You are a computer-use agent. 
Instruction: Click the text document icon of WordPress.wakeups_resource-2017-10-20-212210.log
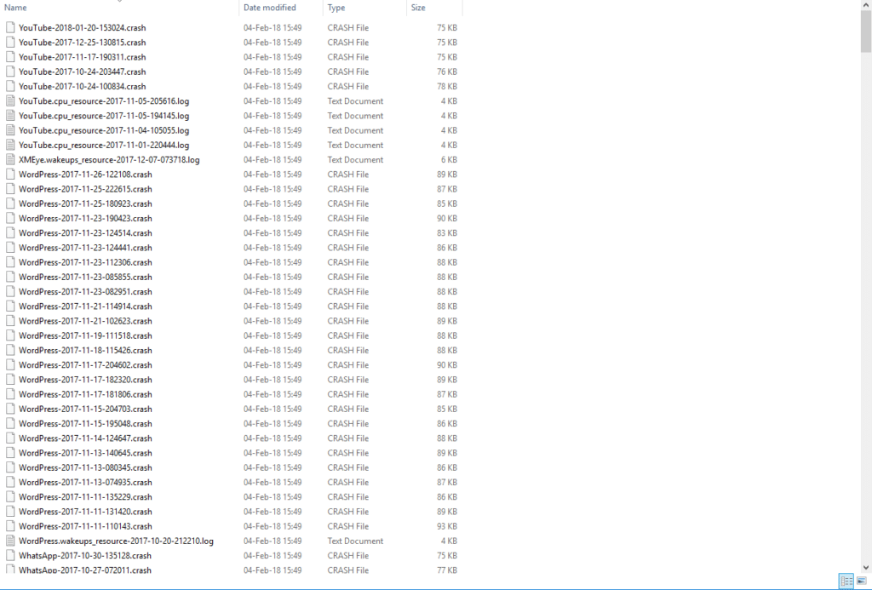pos(10,541)
